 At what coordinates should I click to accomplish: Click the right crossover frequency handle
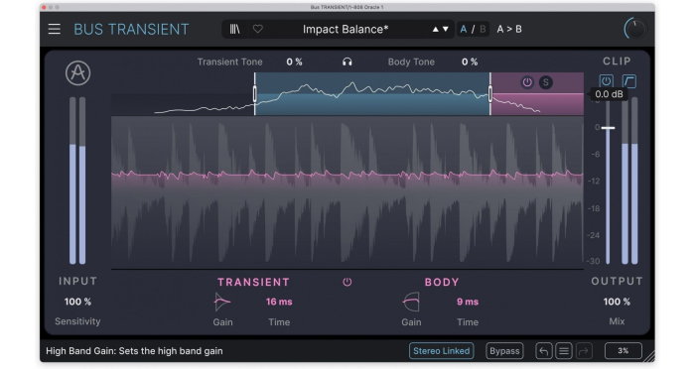point(490,94)
